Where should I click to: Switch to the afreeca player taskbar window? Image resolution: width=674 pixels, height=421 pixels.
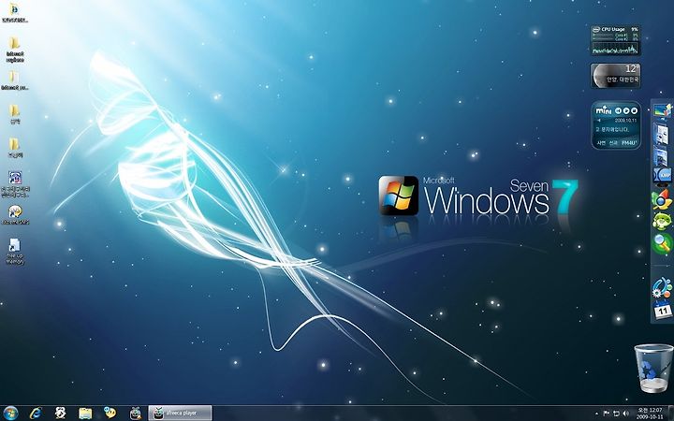[x=180, y=414]
